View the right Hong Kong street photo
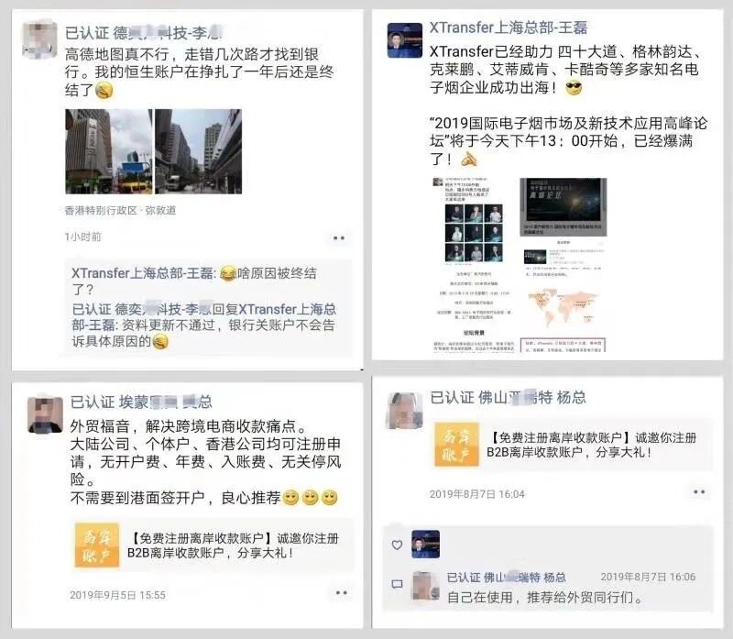This screenshot has width=733, height=639. pos(198,151)
